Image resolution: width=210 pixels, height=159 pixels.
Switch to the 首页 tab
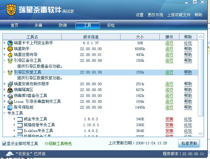pos(14,25)
